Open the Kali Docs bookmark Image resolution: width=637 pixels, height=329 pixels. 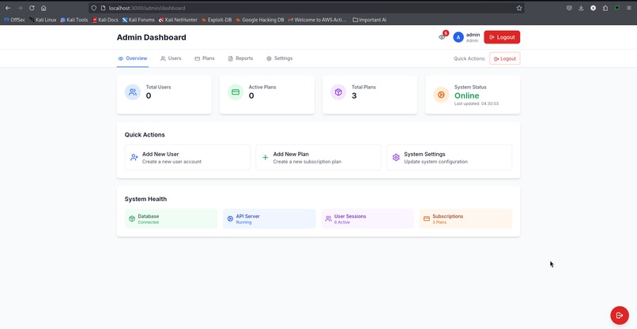(105, 20)
